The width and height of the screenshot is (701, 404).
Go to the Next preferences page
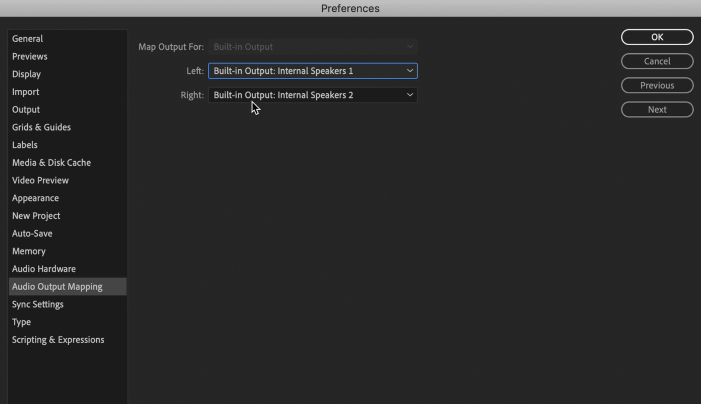coord(657,110)
